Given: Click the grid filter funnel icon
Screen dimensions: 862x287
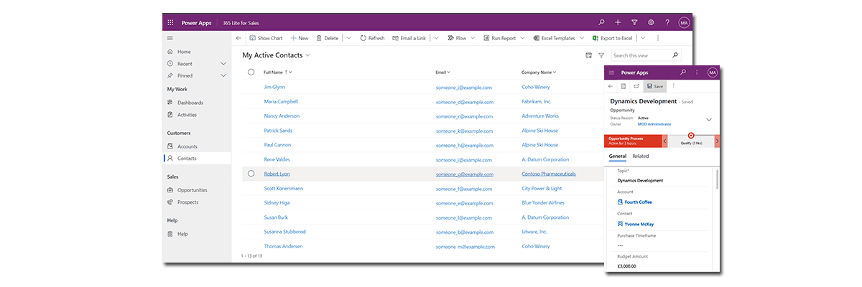Looking at the screenshot, I should pos(601,55).
